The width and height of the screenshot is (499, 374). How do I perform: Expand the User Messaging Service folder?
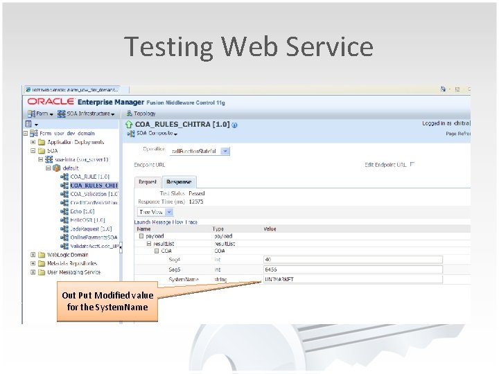tap(33, 272)
